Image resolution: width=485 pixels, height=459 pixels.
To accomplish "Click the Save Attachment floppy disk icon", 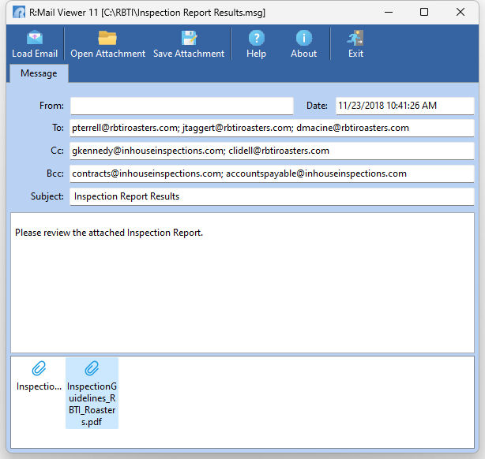I will coord(189,38).
